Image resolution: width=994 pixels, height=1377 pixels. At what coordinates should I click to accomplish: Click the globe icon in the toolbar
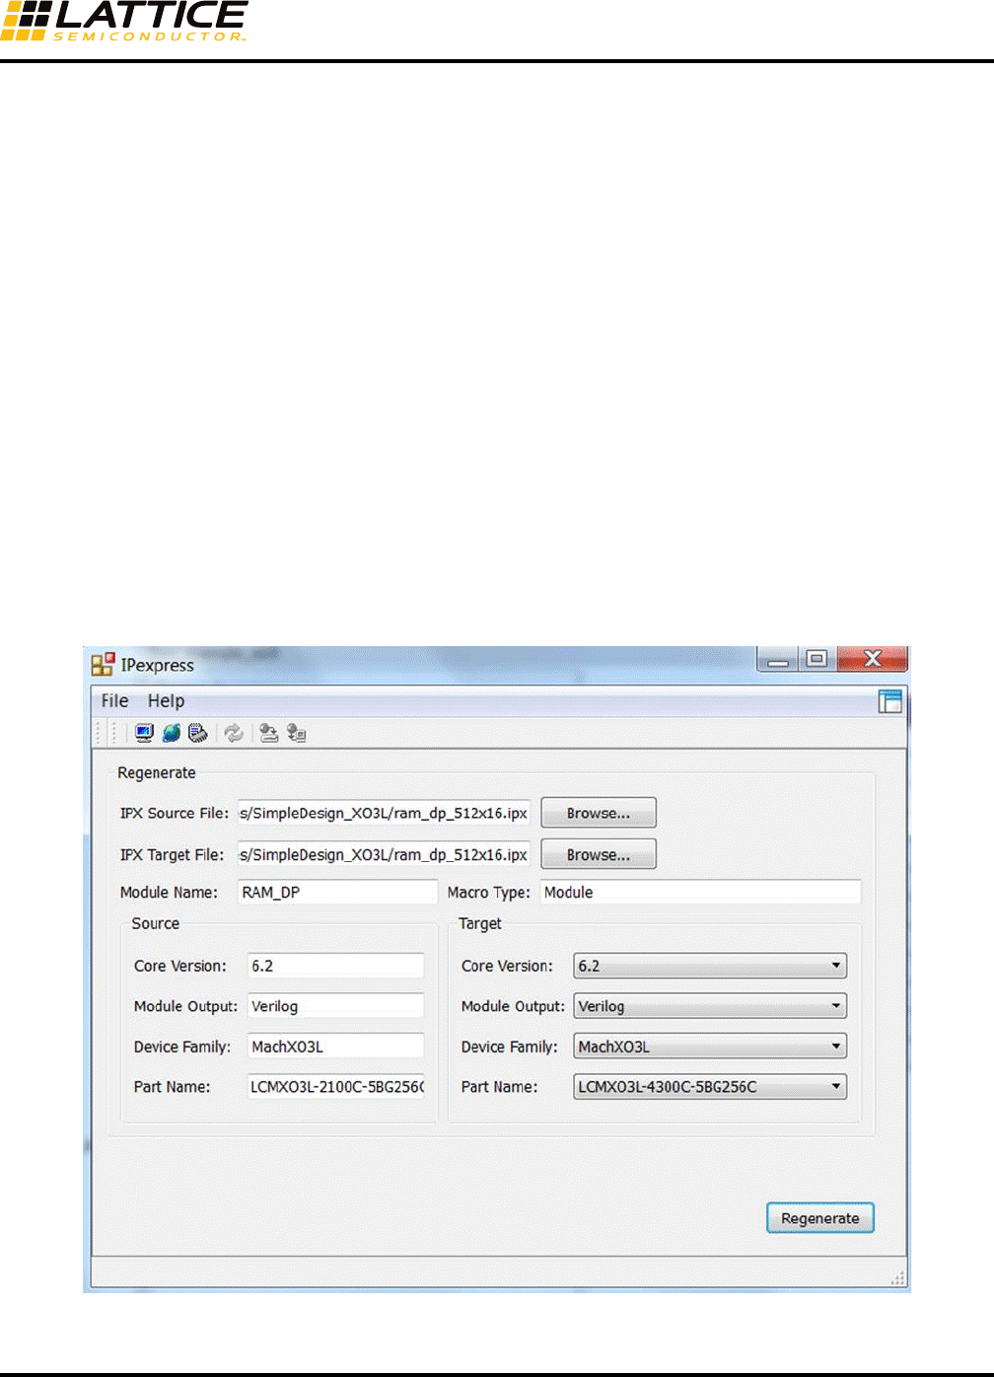pyautogui.click(x=172, y=733)
